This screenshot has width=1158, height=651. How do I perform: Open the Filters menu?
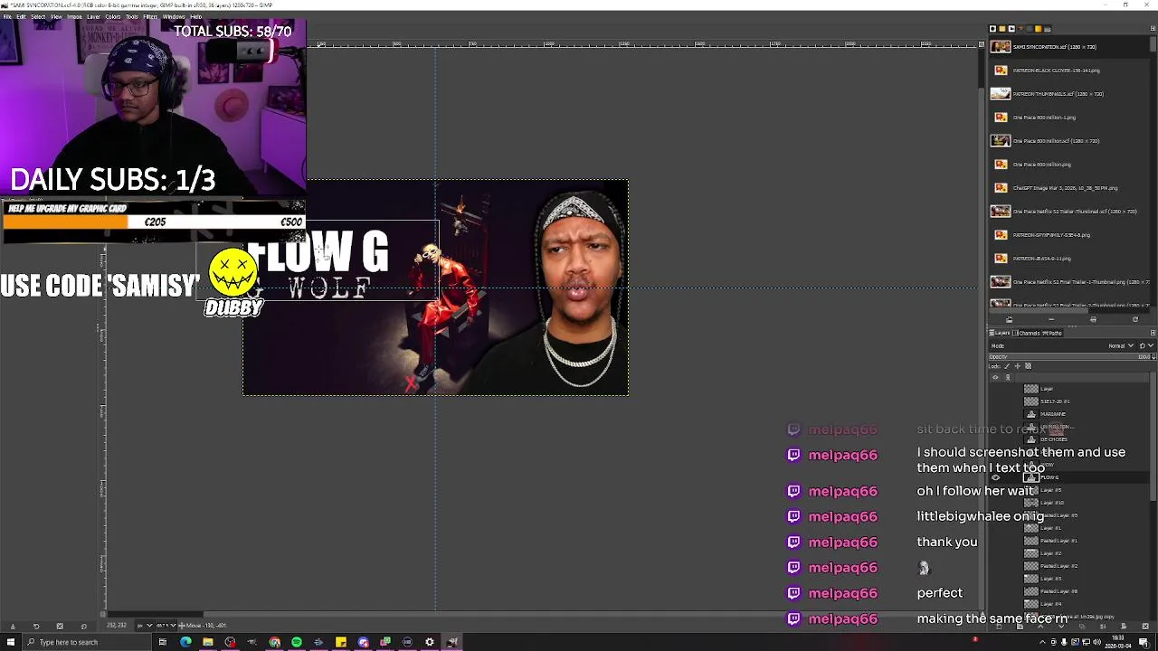tap(150, 16)
